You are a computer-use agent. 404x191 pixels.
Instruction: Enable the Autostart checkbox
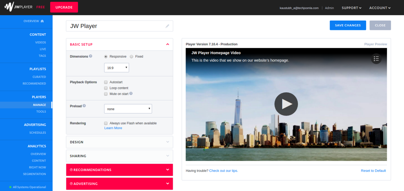click(x=106, y=82)
